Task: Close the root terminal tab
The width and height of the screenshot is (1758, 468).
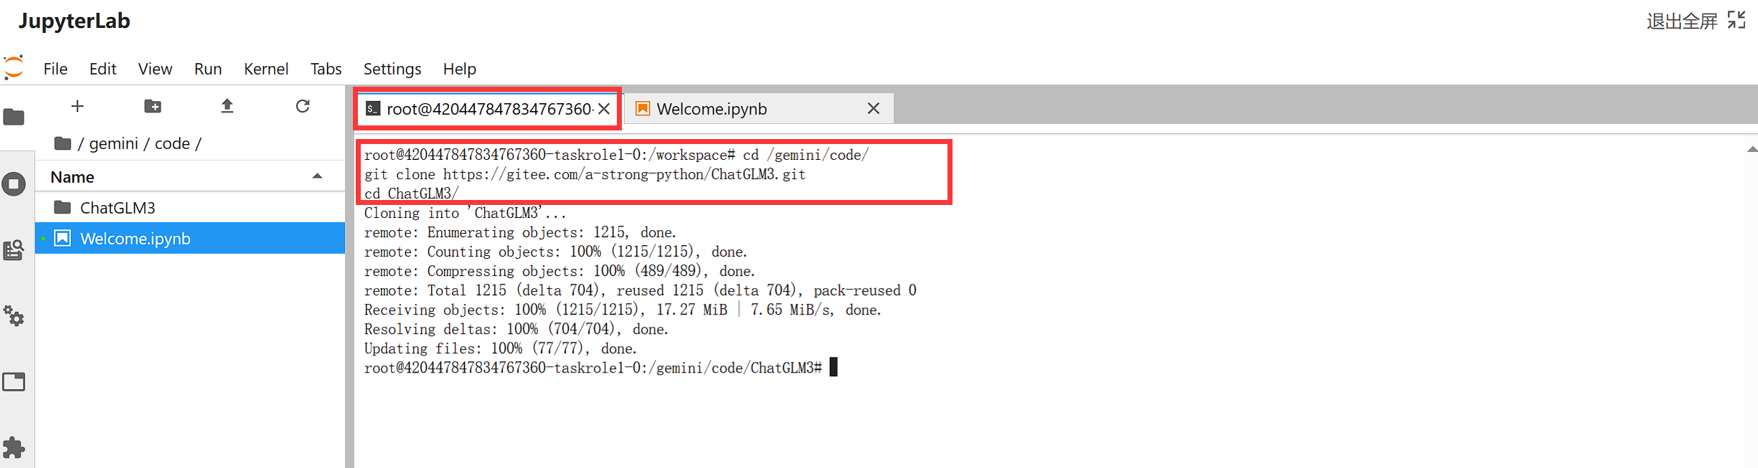Action: (605, 109)
